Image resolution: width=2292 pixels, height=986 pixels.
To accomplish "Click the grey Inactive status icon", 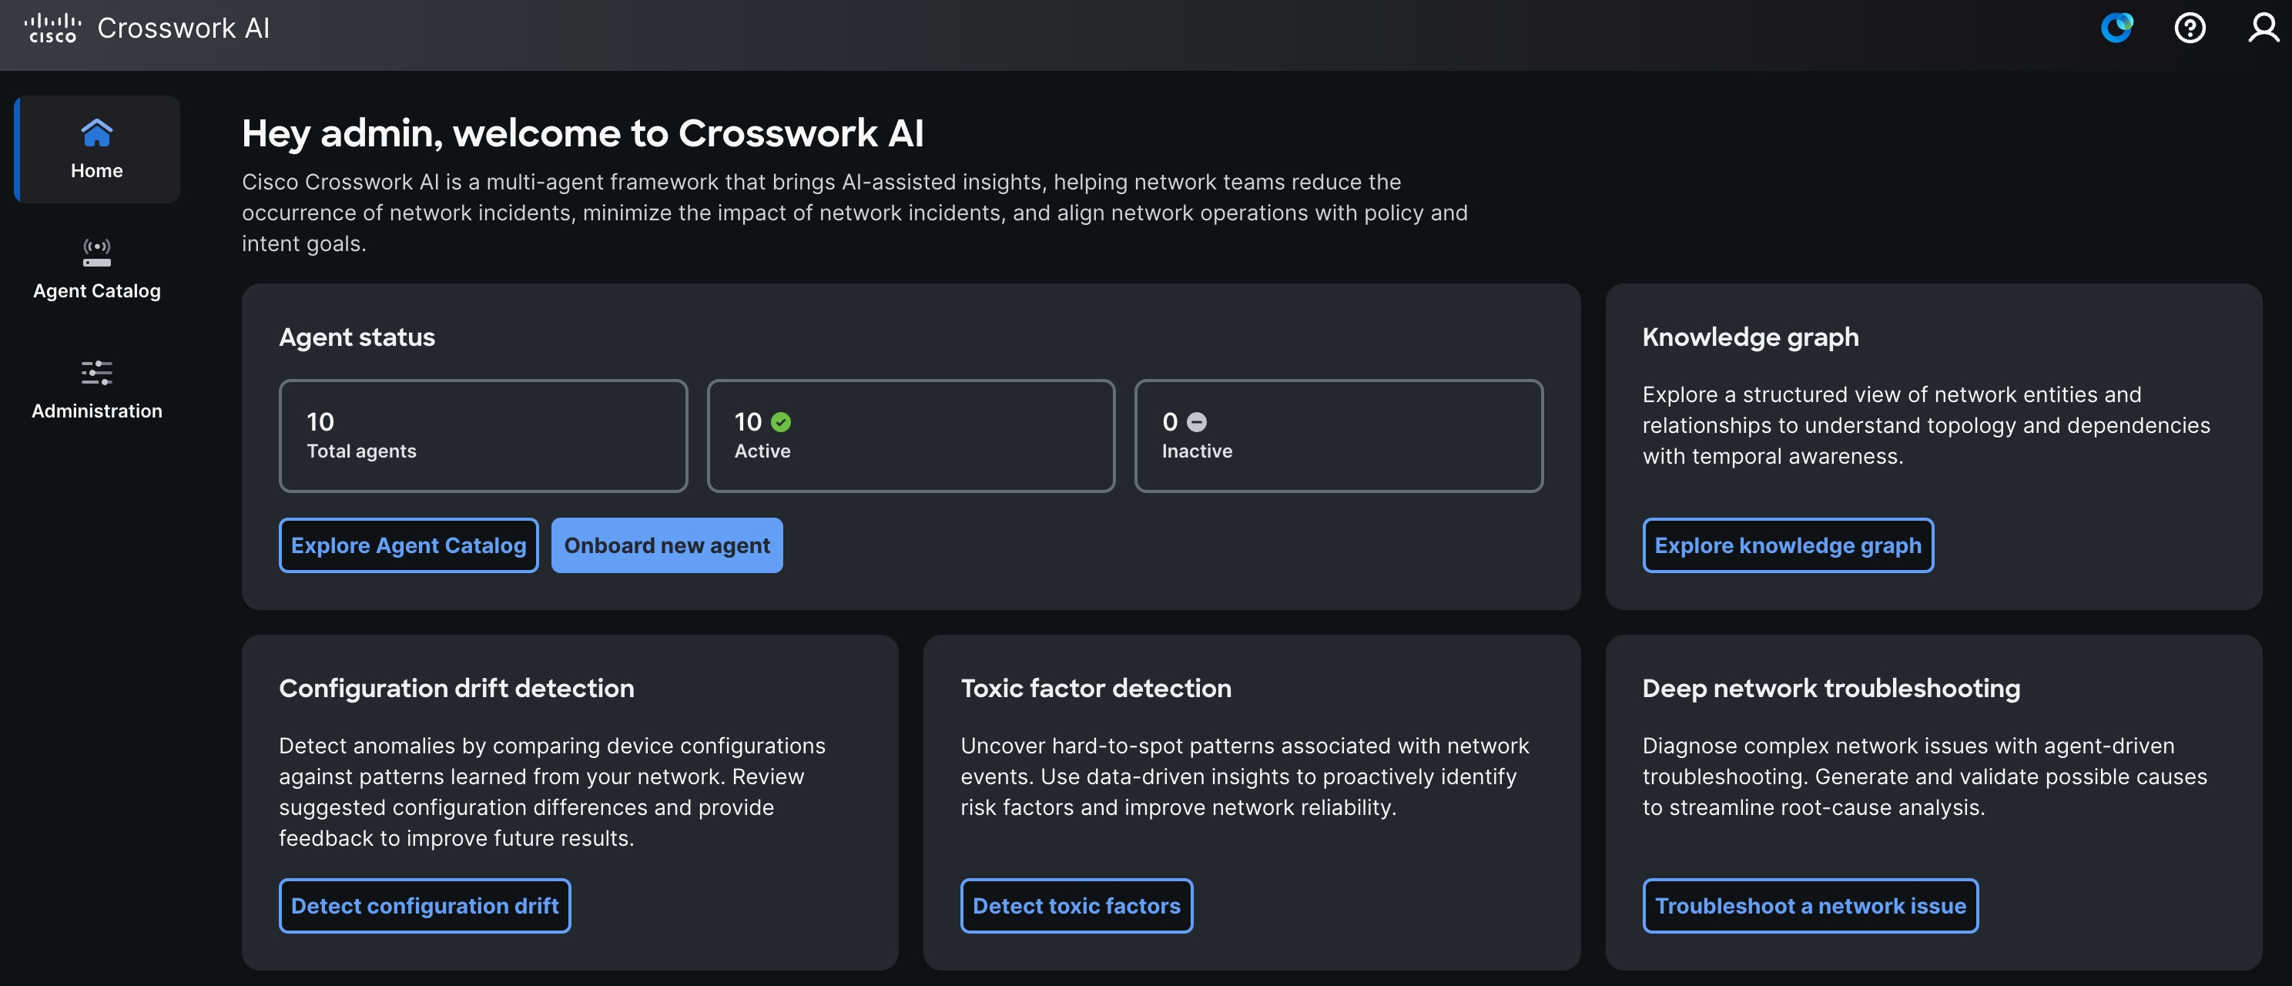I will pos(1197,422).
